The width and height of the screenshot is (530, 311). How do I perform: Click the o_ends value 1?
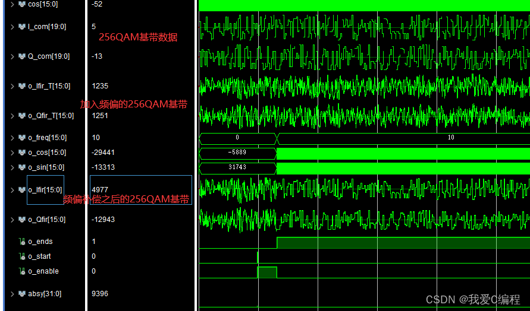94,242
